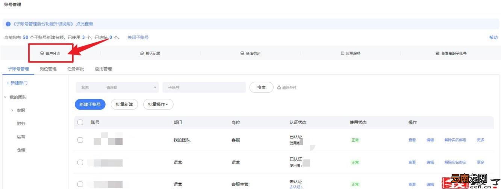Click the 部门 column header
Viewport: 501px width, 189px height.
coord(178,122)
